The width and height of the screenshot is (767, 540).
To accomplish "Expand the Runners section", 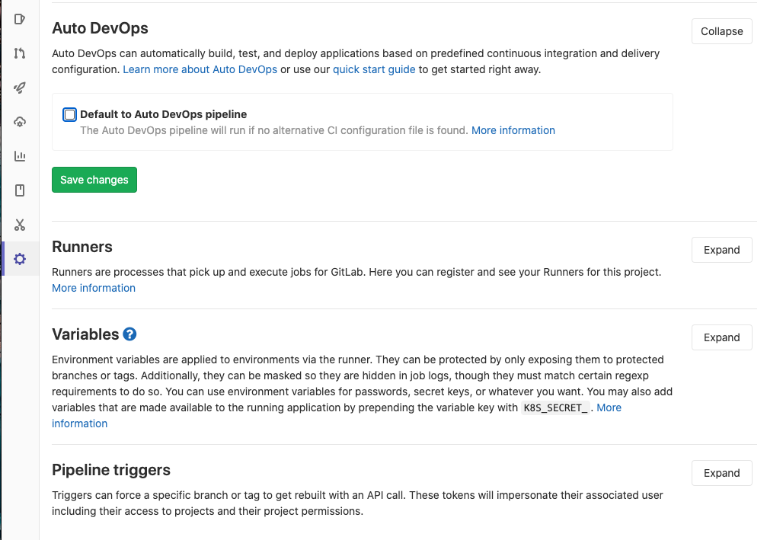I will pyautogui.click(x=721, y=250).
